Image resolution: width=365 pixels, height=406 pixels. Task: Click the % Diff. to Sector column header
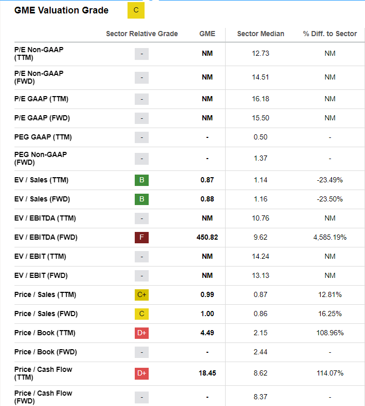(330, 34)
